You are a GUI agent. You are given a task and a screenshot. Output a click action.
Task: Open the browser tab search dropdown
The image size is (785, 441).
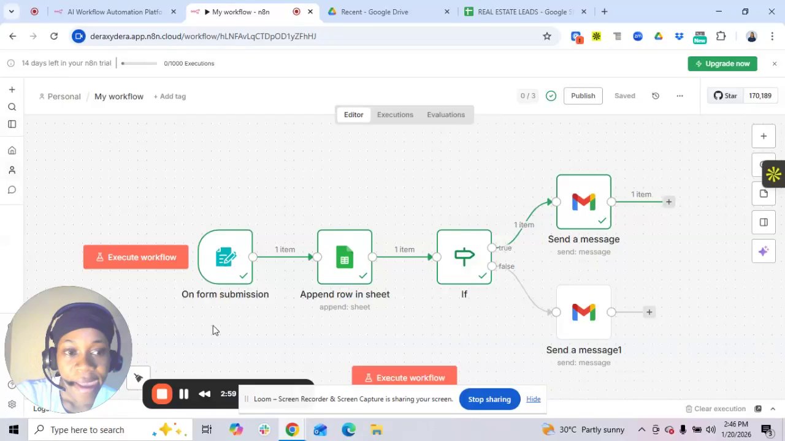[x=11, y=12]
